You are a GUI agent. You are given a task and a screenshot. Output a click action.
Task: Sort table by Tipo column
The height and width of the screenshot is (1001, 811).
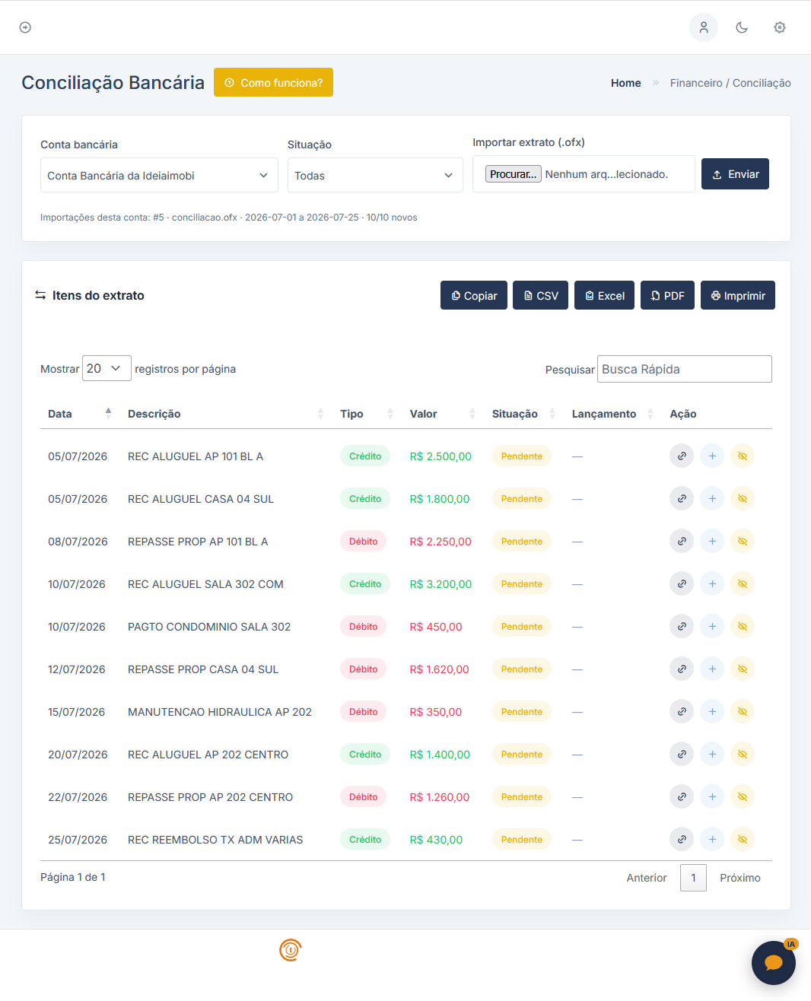pos(367,414)
